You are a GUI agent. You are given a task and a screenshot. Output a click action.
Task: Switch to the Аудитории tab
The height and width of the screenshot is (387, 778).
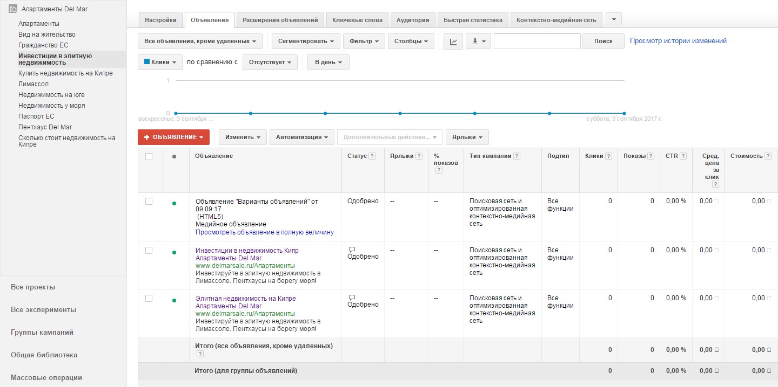tap(413, 20)
